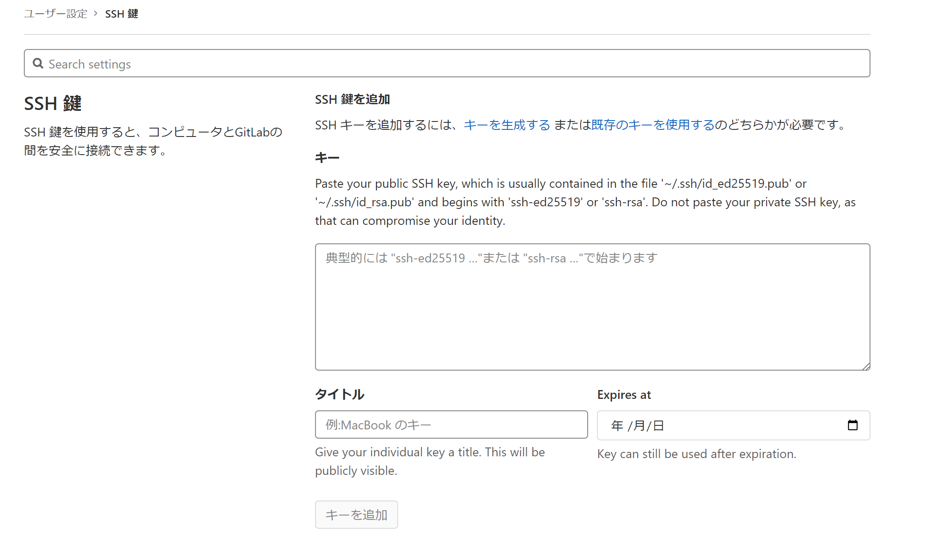Image resolution: width=931 pixels, height=542 pixels.
Task: Click the magnifier icon in Search settings
Action: pos(38,64)
